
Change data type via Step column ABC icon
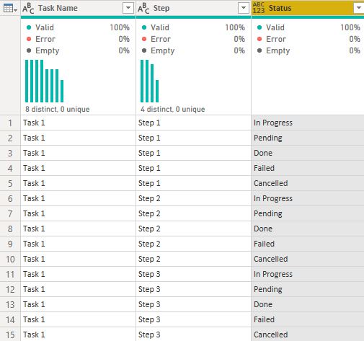(143, 9)
